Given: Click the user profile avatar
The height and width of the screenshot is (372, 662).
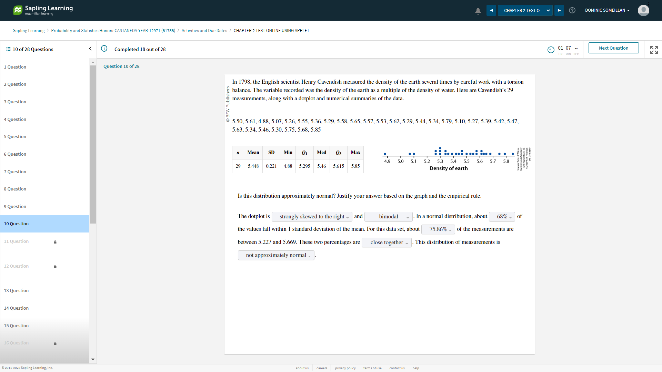Looking at the screenshot, I should click(x=643, y=10).
